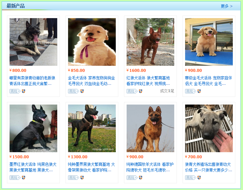Open the 金毛犬活体 家养宠物狗 product link

click(91, 81)
